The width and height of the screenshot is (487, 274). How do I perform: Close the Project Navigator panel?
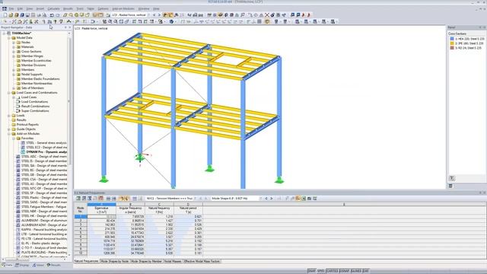point(69,27)
